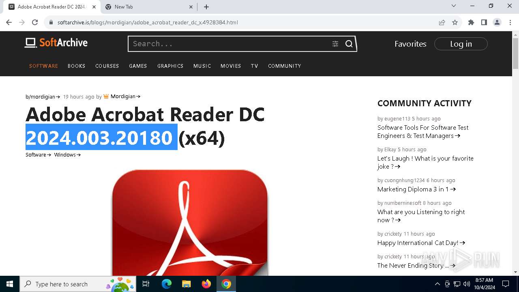This screenshot has height=292, width=519.
Task: Open Task View on the taskbar
Action: [x=146, y=284]
